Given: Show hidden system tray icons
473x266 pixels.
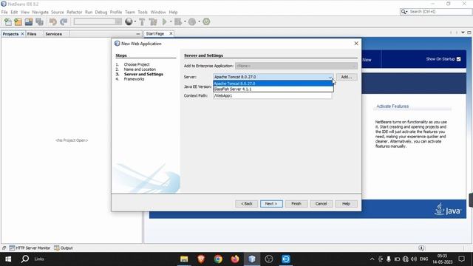Looking at the screenshot, I should coord(372,259).
